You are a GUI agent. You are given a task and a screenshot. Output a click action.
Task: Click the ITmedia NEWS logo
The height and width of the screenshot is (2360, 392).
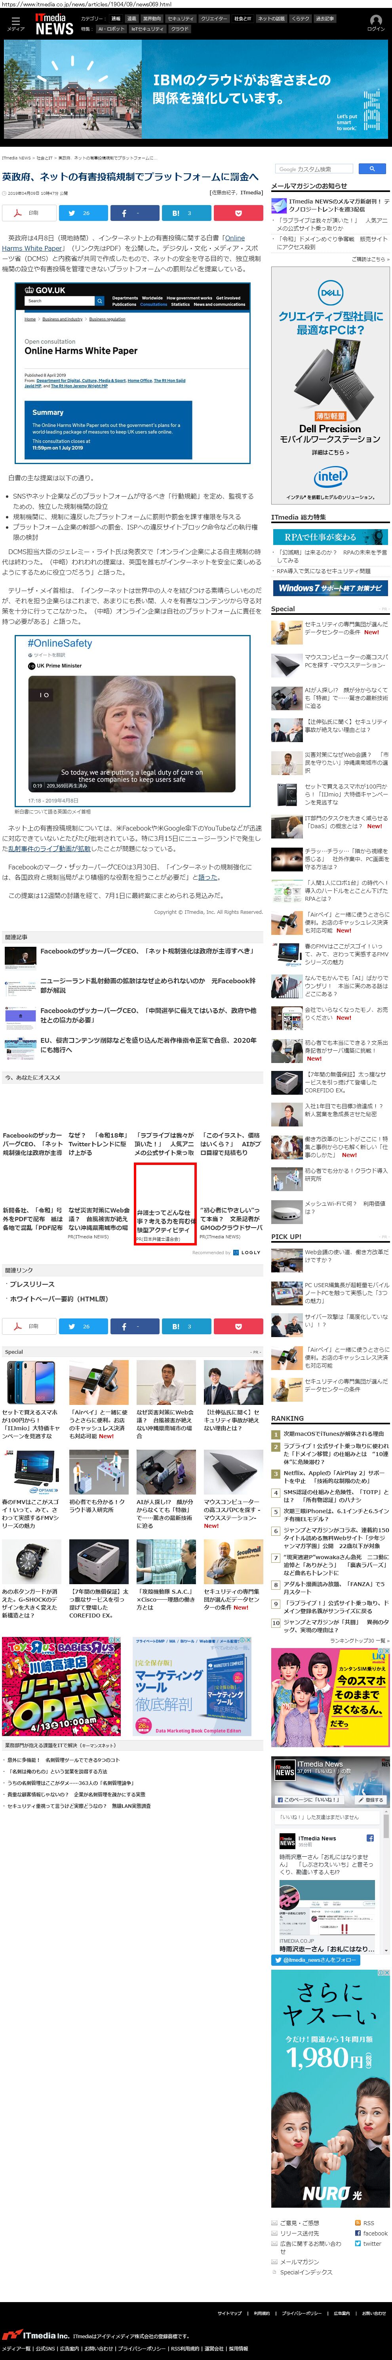54,25
